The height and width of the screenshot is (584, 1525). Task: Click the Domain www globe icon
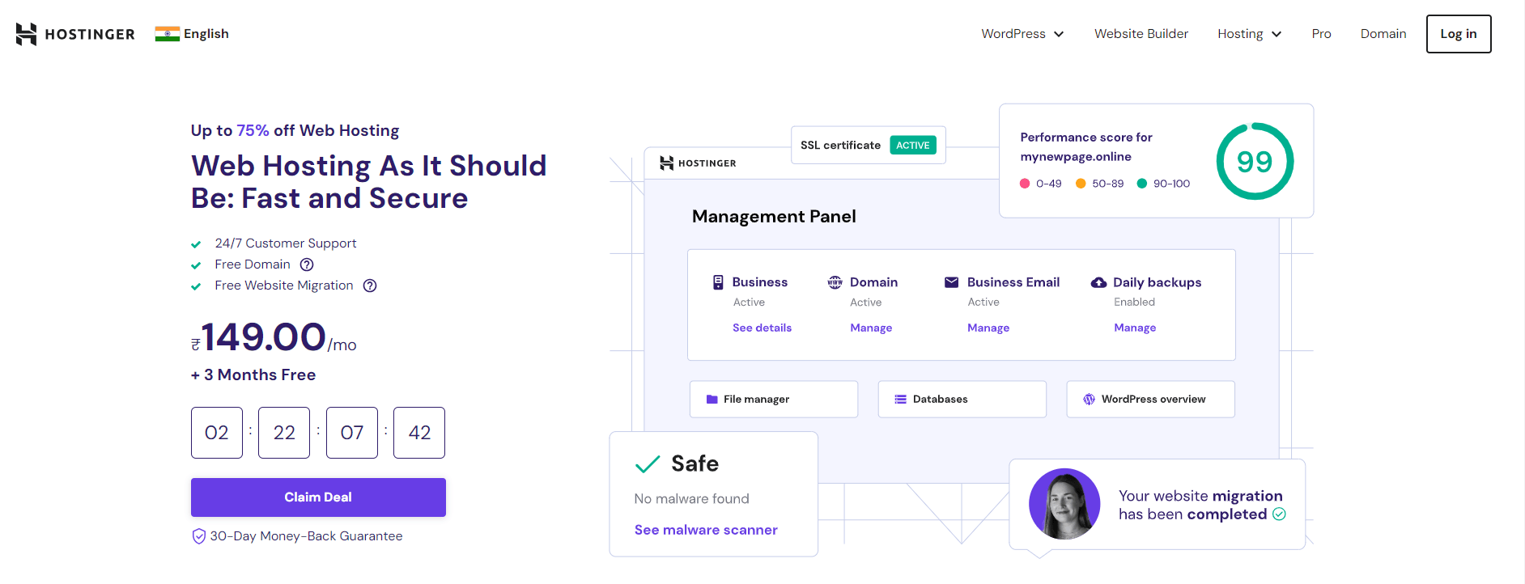pos(835,282)
